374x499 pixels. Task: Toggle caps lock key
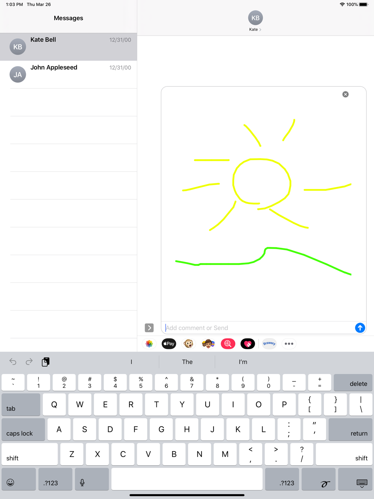point(23,429)
